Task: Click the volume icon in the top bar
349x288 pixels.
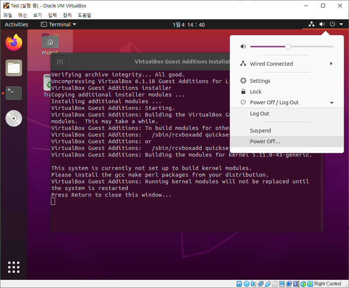Action: 322,24
